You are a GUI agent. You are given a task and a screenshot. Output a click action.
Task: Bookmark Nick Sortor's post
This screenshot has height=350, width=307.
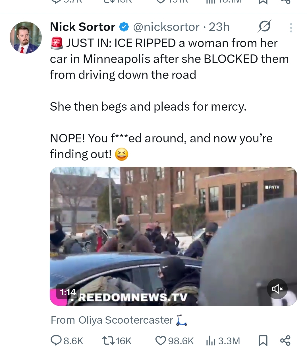click(263, 341)
